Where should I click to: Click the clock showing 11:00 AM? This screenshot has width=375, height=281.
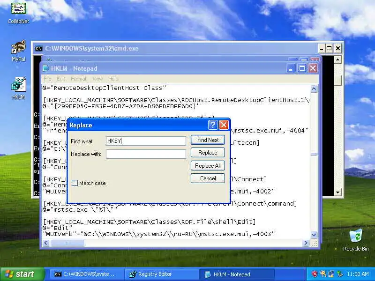pos(358,274)
